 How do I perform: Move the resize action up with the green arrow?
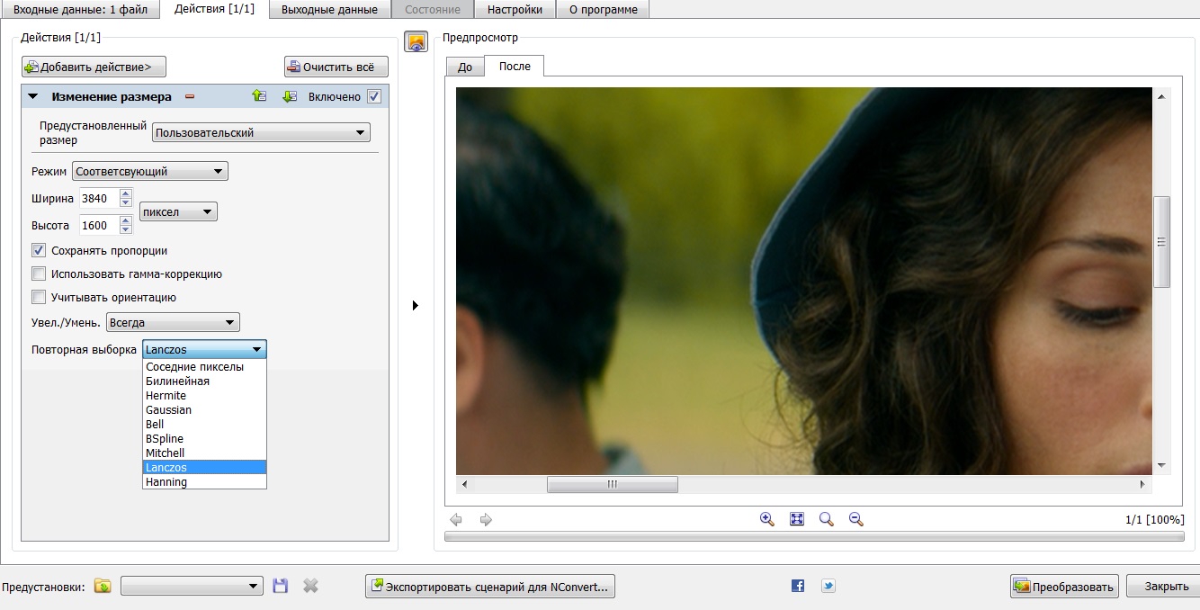pyautogui.click(x=259, y=96)
